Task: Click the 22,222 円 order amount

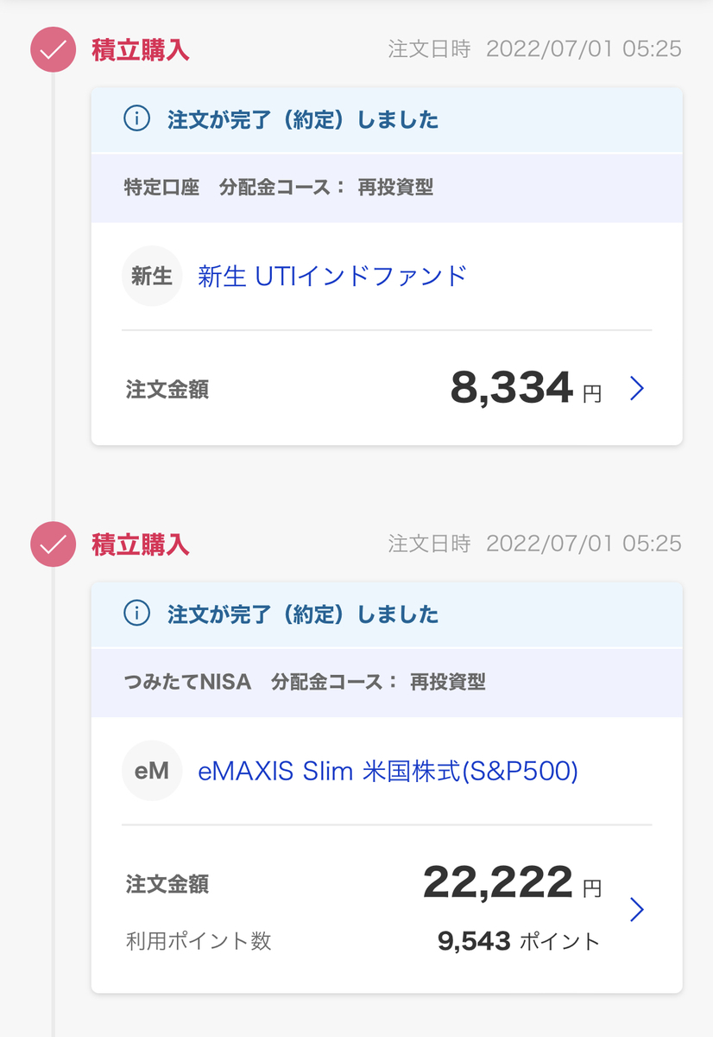Action: (512, 883)
